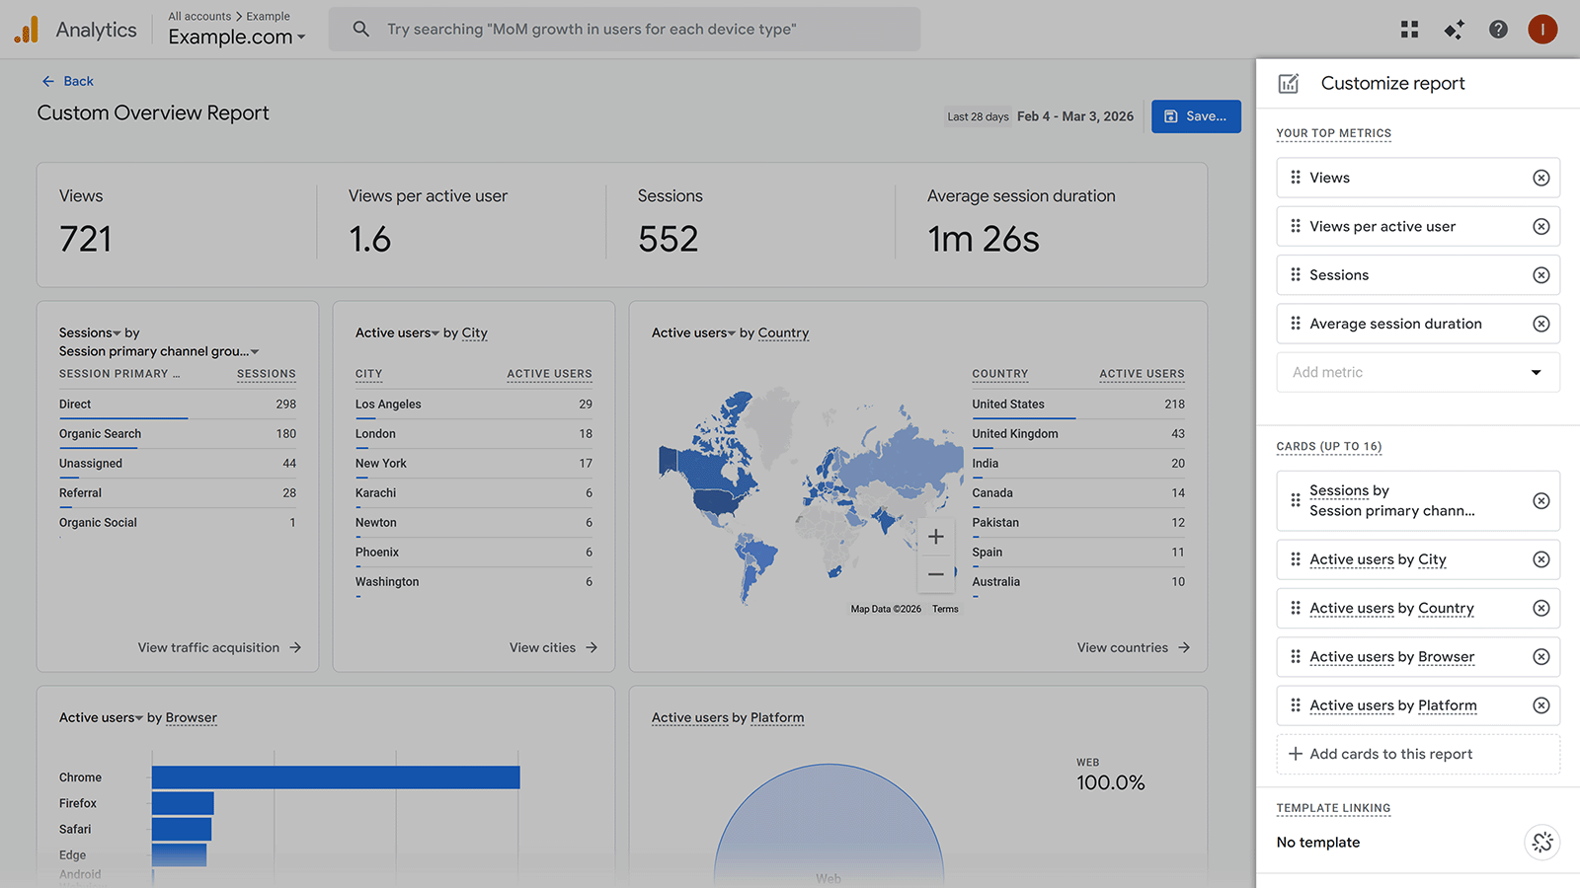Zoom in on the world map plus icon
The image size is (1580, 888).
point(936,536)
